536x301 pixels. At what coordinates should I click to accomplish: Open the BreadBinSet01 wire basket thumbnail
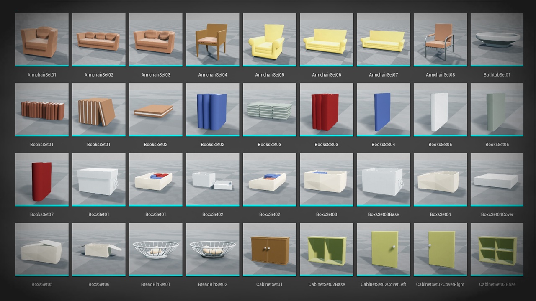(x=156, y=249)
